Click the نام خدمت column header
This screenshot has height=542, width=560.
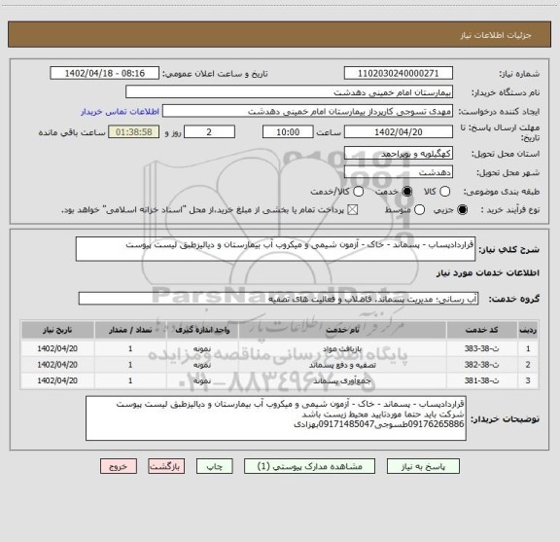tap(342, 330)
